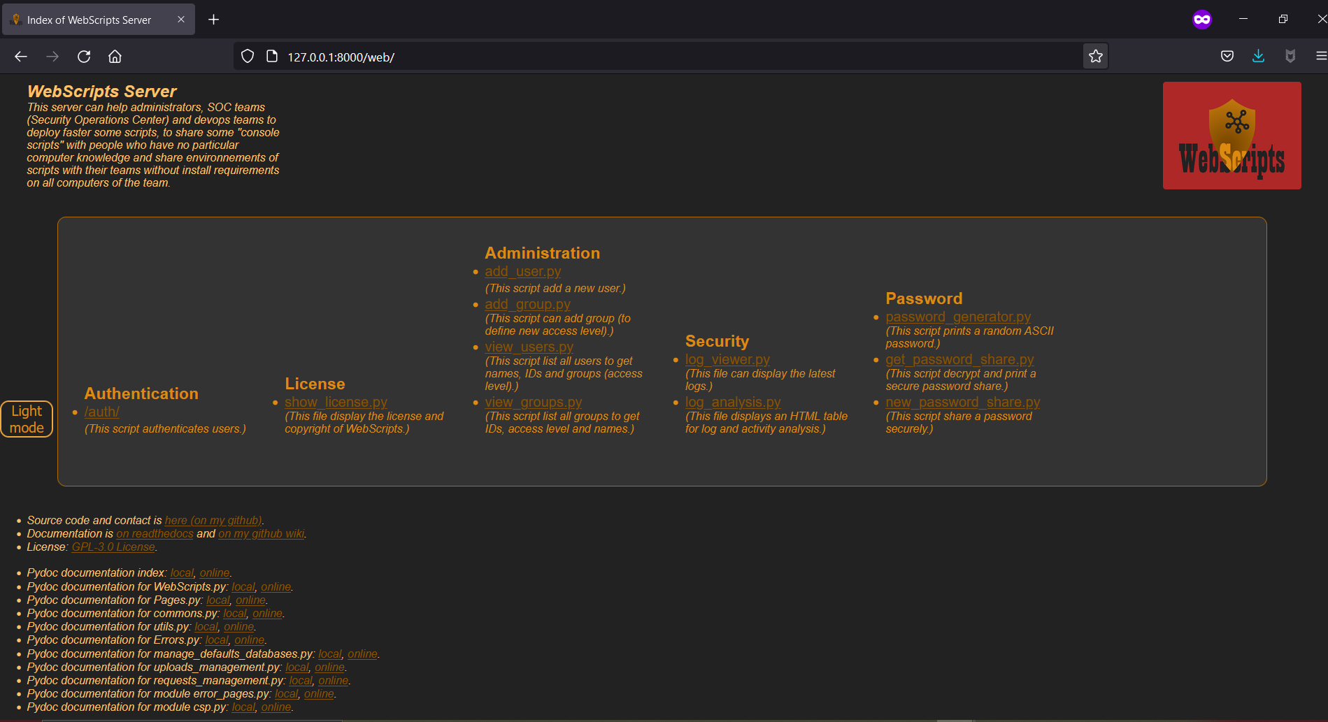
Task: Click the page reload icon
Action: 84,56
